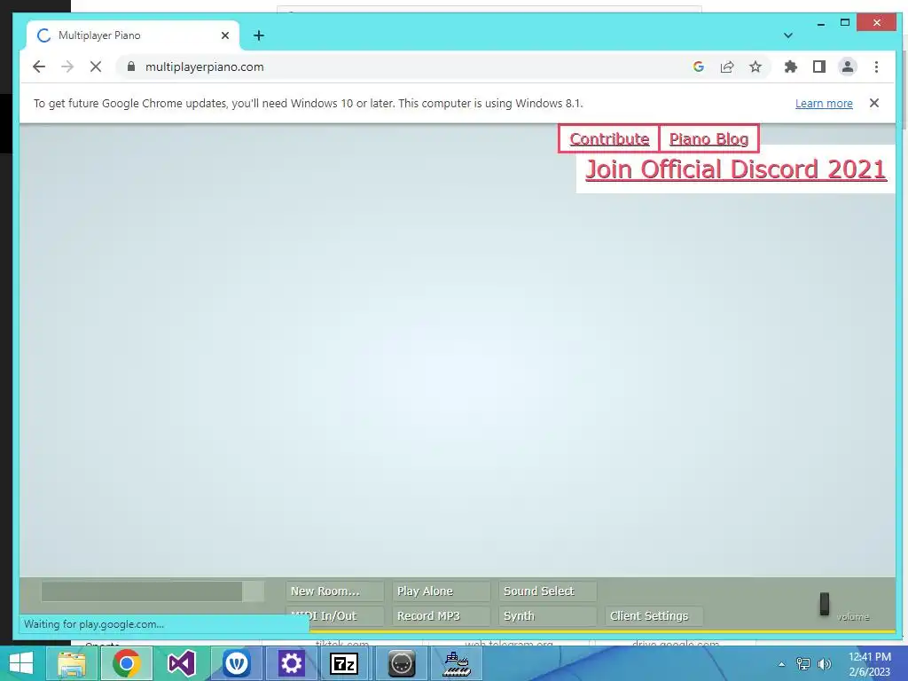Open the Chrome profile avatar
The width and height of the screenshot is (908, 681).
pos(847,67)
